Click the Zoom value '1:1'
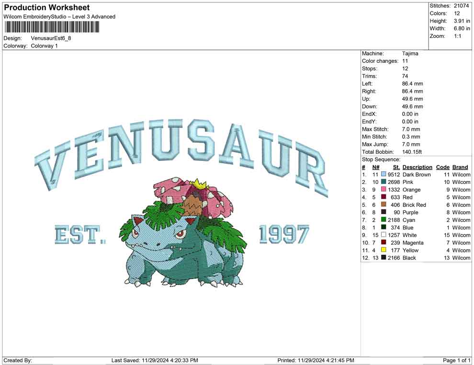 (458, 36)
